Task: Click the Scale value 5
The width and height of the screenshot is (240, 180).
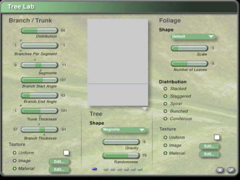Action: click(213, 48)
